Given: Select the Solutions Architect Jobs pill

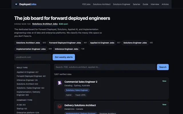Looking at the screenshot, I should click(x=28, y=43).
